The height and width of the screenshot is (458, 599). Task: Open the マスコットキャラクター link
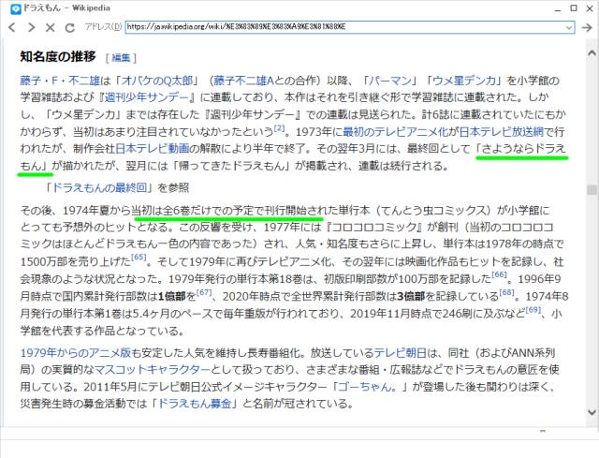[x=153, y=370]
